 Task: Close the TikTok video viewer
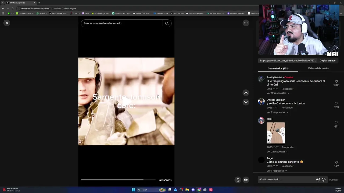(x=7, y=23)
